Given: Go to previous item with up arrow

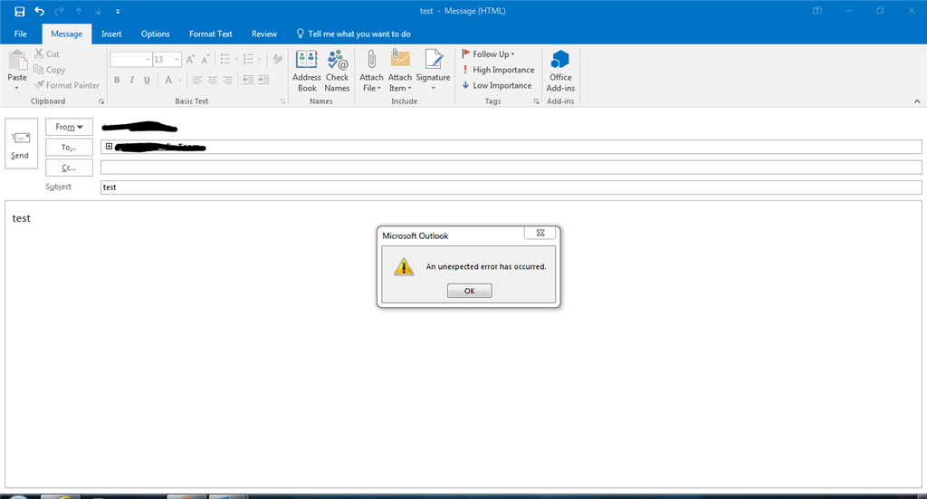Looking at the screenshot, I should pos(79,11).
